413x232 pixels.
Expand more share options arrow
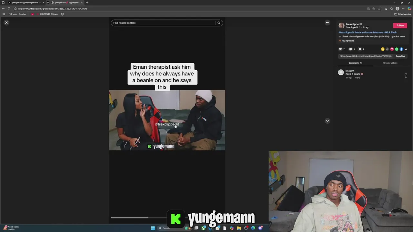point(406,49)
